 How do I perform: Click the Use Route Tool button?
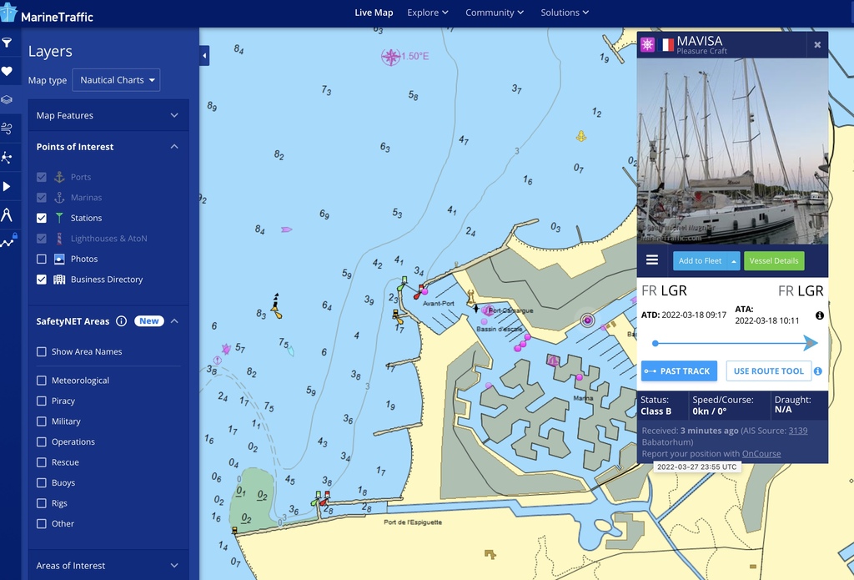[768, 371]
